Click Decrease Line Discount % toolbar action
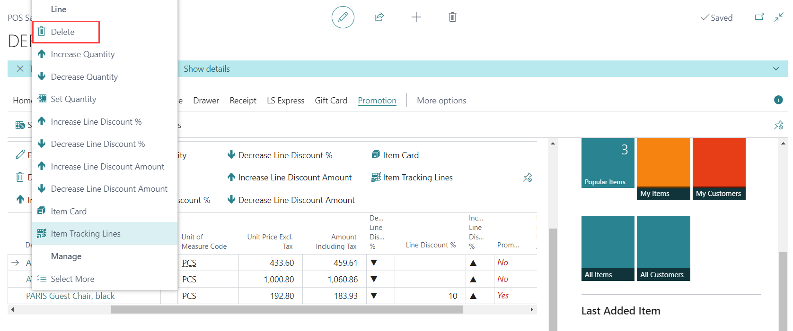The width and height of the screenshot is (793, 331). coord(280,155)
